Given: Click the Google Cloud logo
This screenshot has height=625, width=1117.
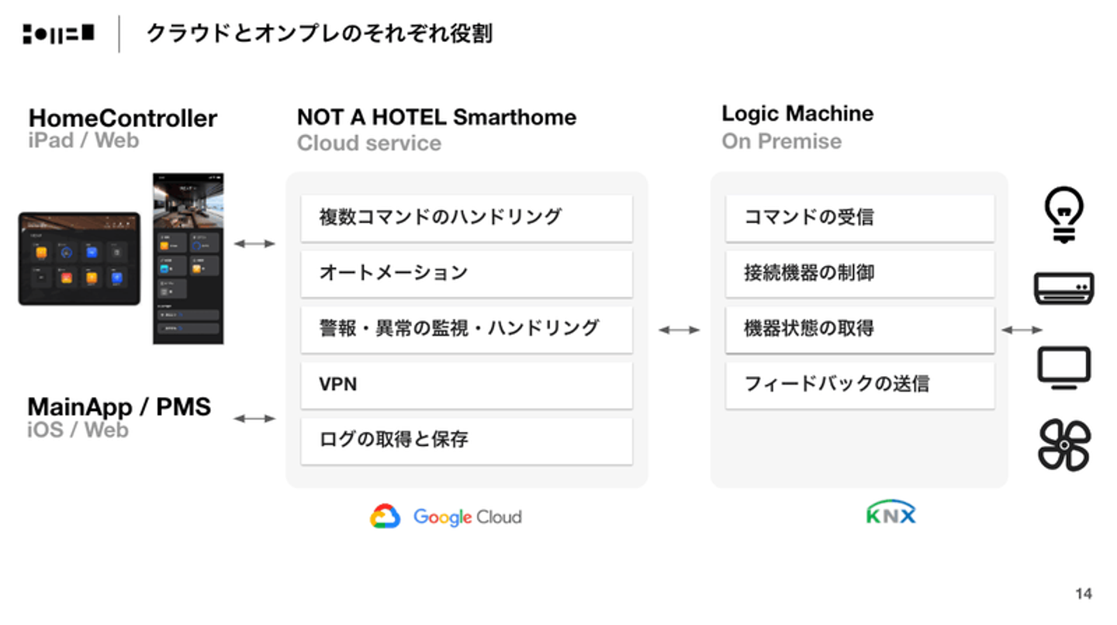Looking at the screenshot, I should (x=446, y=516).
